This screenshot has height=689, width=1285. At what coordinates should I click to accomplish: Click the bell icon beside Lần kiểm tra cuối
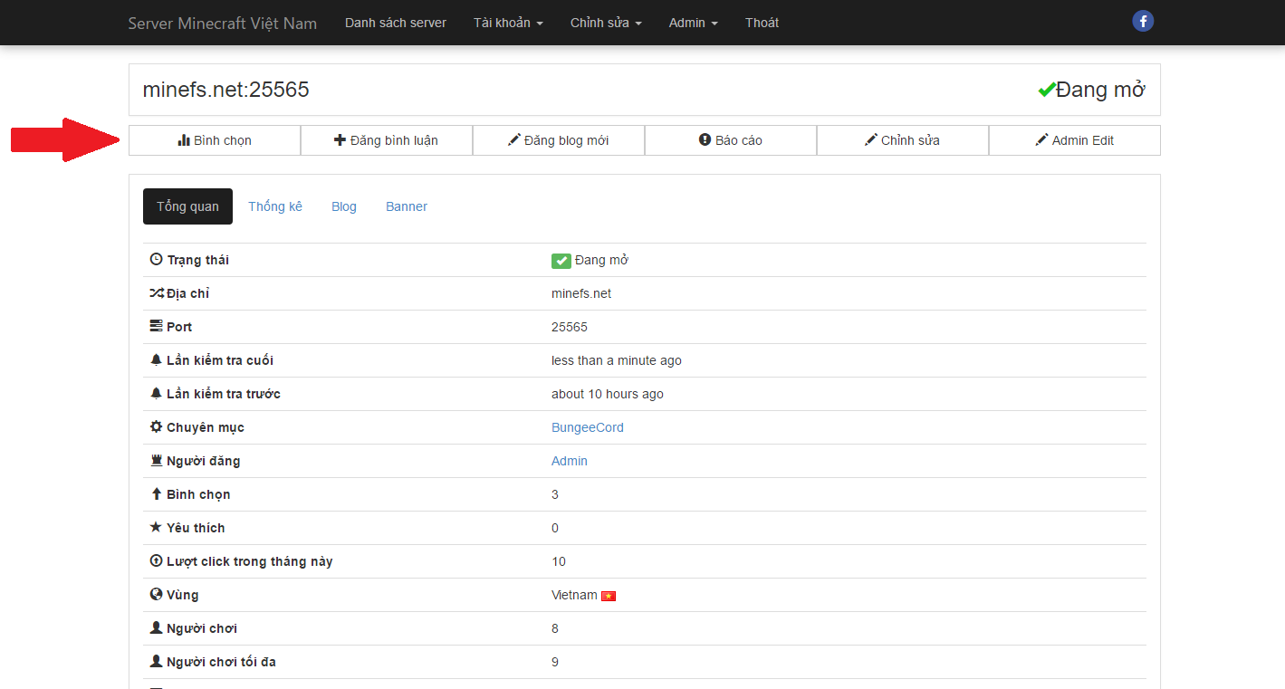[x=156, y=360]
